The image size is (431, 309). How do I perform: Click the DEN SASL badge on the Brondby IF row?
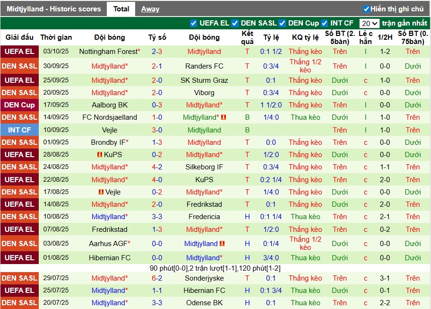tap(19, 142)
